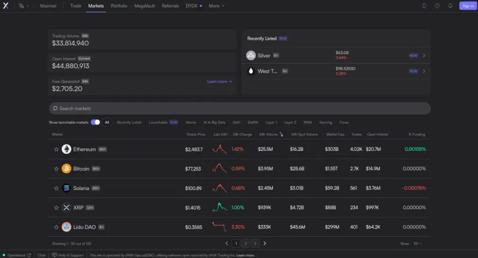
Task: Filter by RWA category
Action: [x=308, y=122]
